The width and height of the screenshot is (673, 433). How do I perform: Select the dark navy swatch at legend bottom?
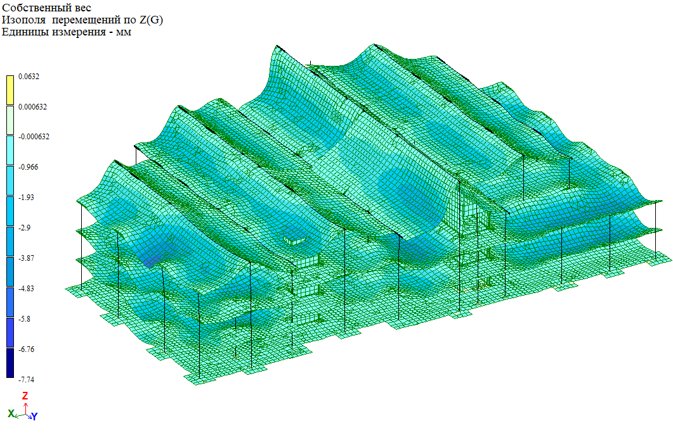[x=10, y=363]
